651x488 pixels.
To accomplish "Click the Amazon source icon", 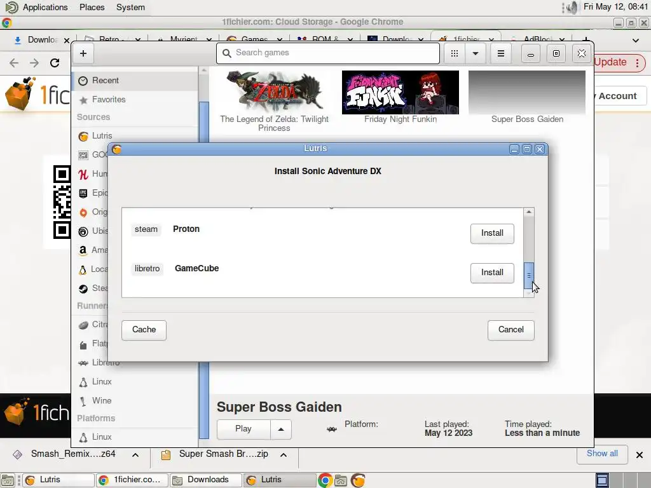I will click(83, 250).
